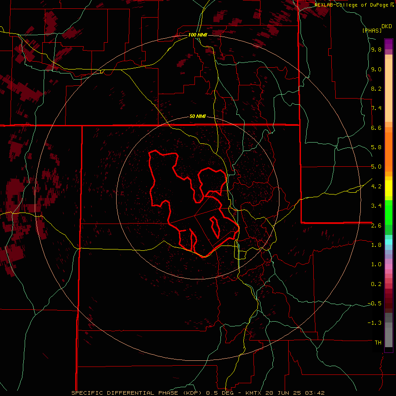Pick the yellow color bar segment
This screenshot has width=396, height=396.
click(x=389, y=188)
